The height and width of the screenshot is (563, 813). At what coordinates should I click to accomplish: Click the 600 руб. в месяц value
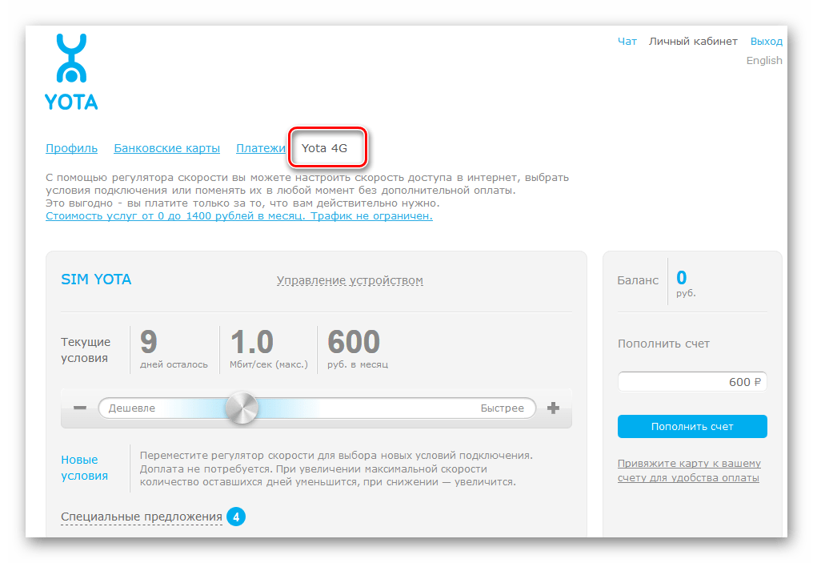pyautogui.click(x=358, y=348)
